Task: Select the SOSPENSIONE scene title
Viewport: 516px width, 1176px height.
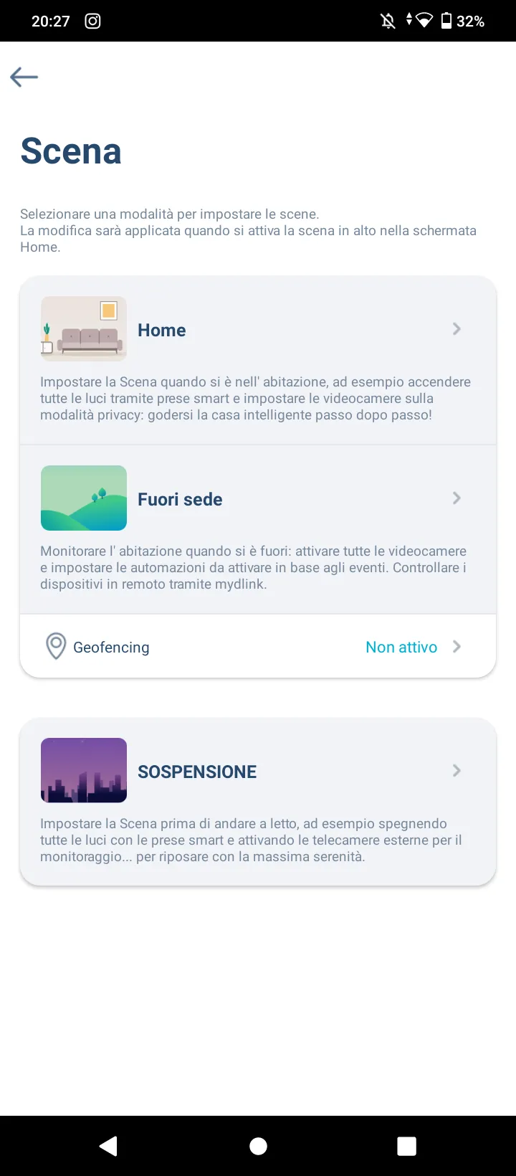Action: (197, 772)
